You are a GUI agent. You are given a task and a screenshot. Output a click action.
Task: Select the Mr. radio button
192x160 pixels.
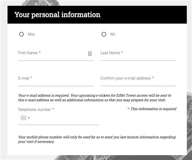tap(104, 34)
